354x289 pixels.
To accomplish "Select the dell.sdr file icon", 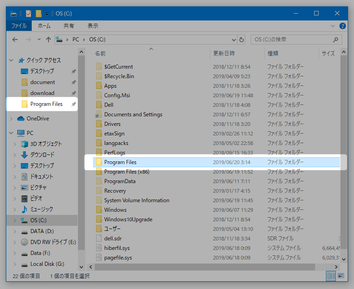I will (99, 238).
